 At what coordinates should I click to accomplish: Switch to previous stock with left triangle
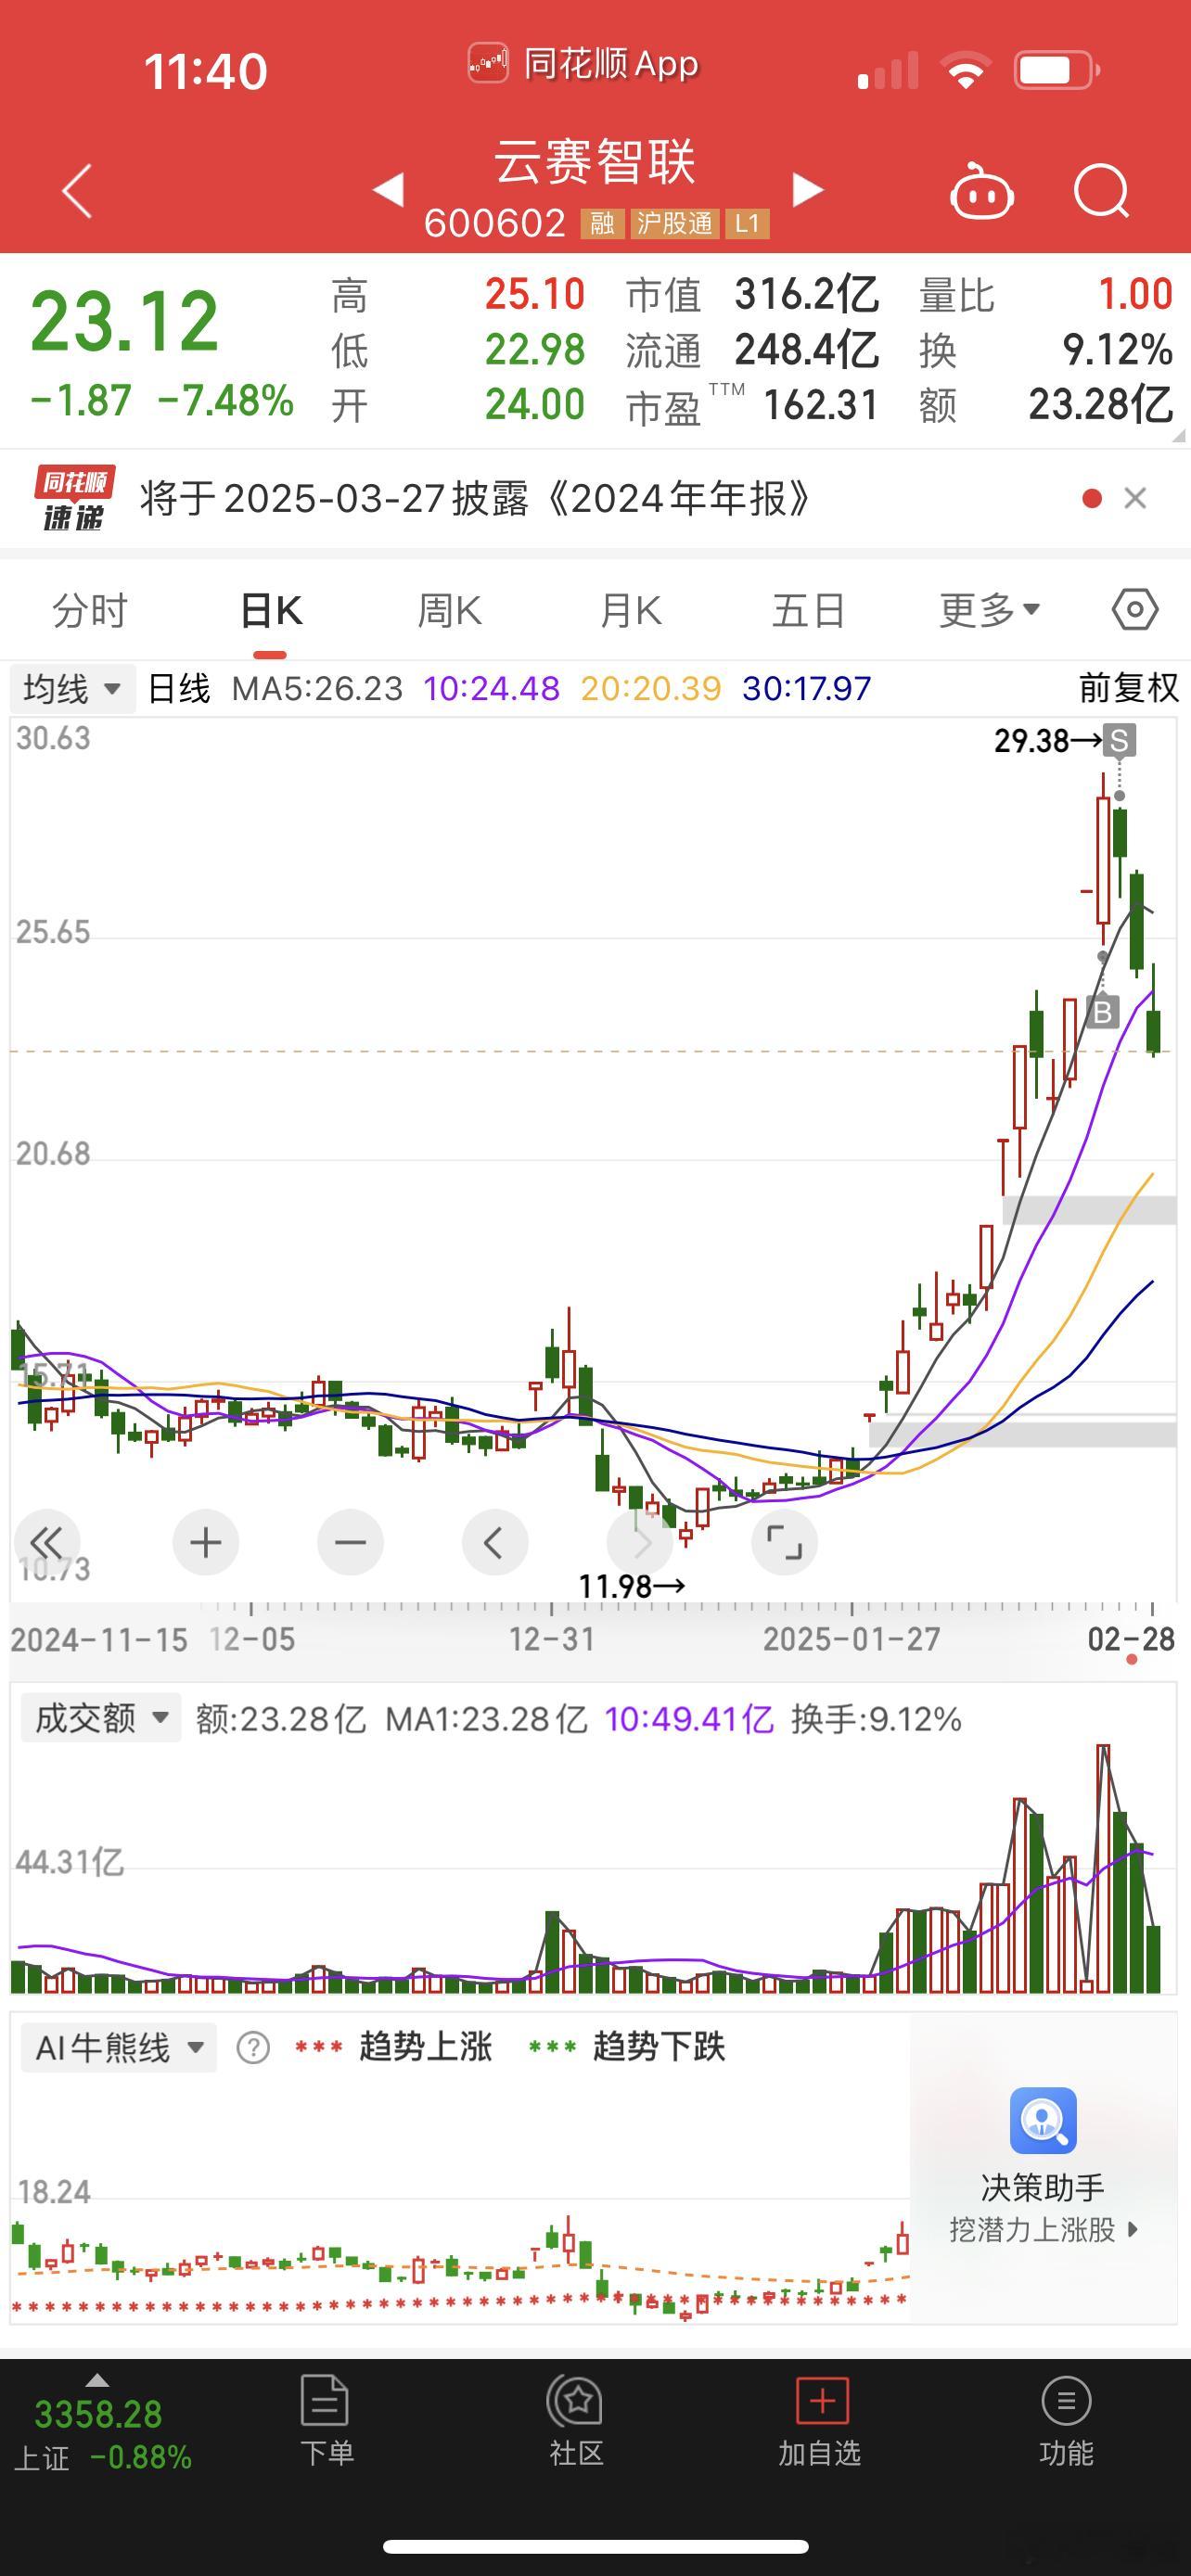[389, 189]
